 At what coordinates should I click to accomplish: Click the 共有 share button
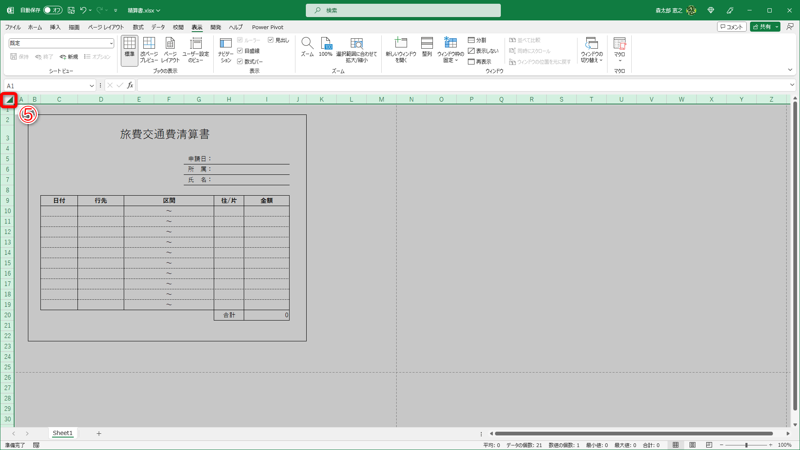tap(762, 27)
